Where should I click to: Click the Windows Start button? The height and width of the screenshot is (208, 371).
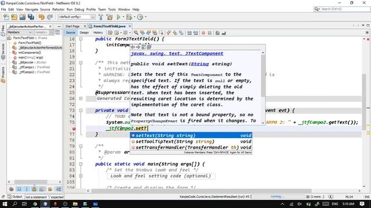[x=5, y=204]
